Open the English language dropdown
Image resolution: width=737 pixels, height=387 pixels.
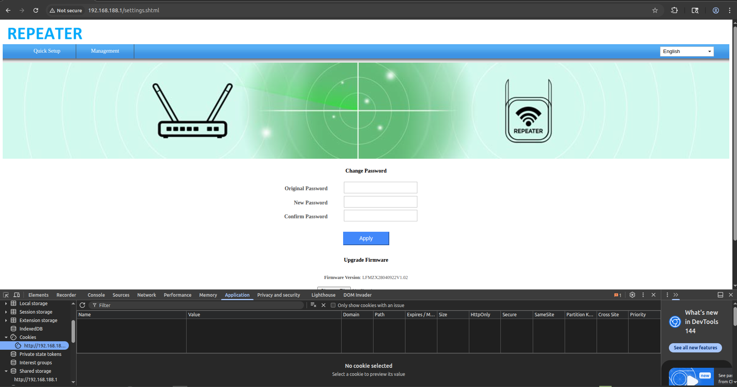point(687,51)
